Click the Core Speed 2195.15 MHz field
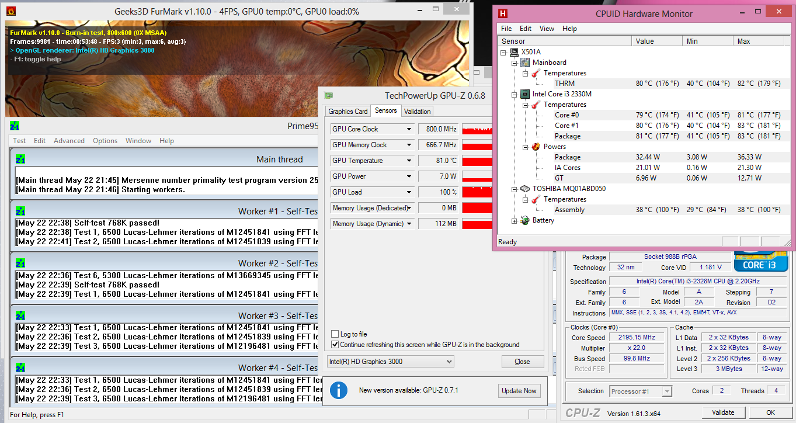The width and height of the screenshot is (796, 423). (636, 338)
